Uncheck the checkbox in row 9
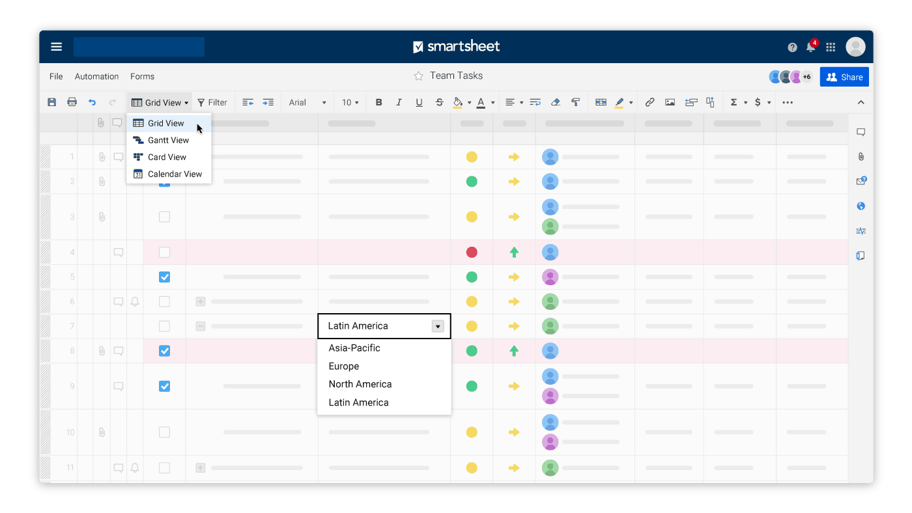 pos(165,386)
